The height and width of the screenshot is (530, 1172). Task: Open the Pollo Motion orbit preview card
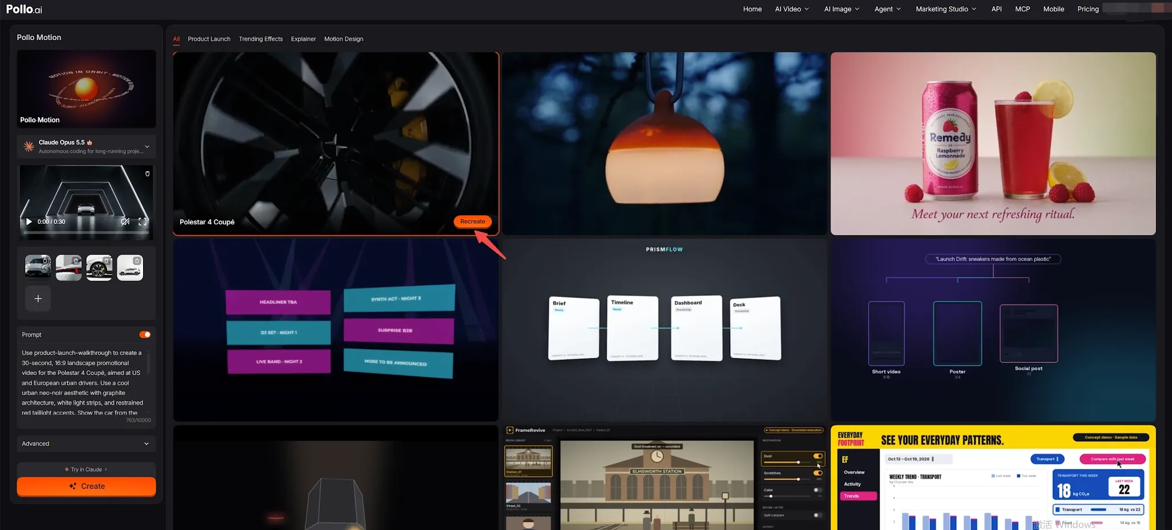86,89
